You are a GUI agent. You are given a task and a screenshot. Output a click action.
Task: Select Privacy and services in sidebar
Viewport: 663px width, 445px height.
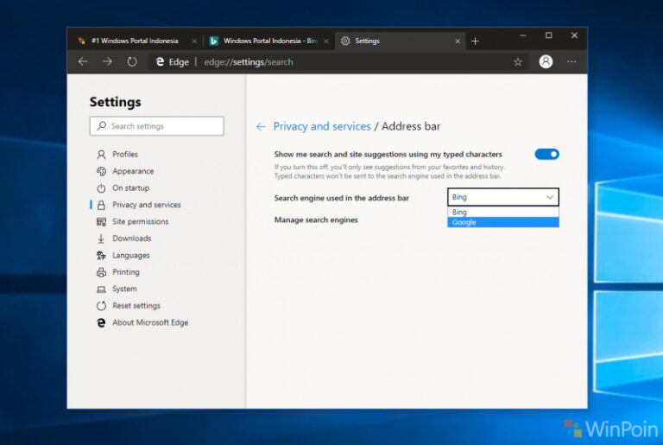click(x=146, y=205)
